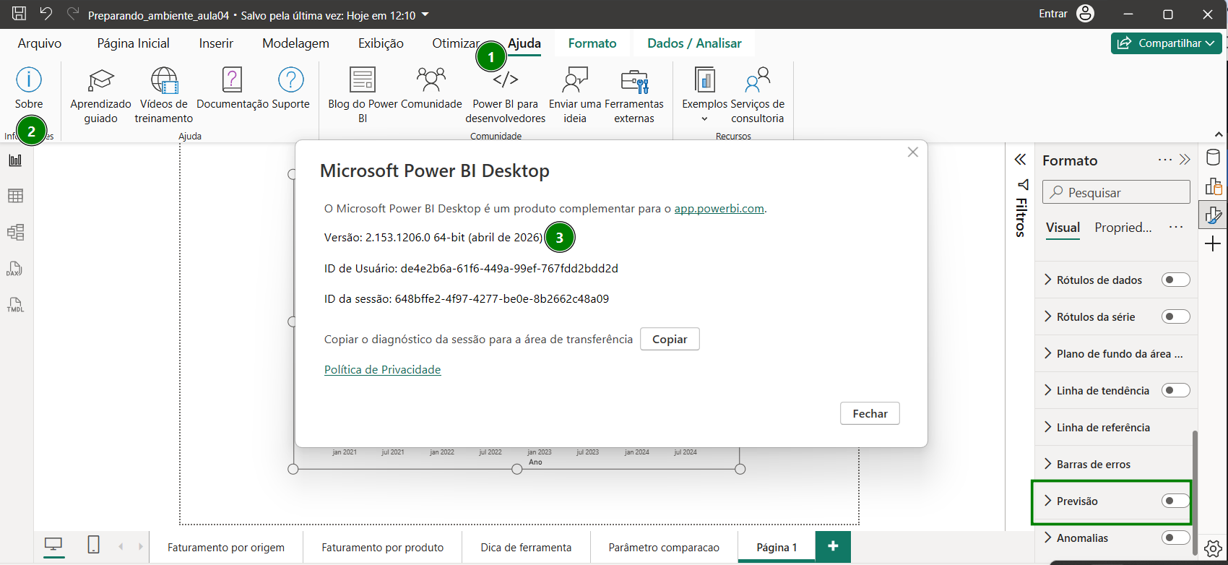Click the Fechar button in dialog
The width and height of the screenshot is (1228, 565).
[870, 413]
